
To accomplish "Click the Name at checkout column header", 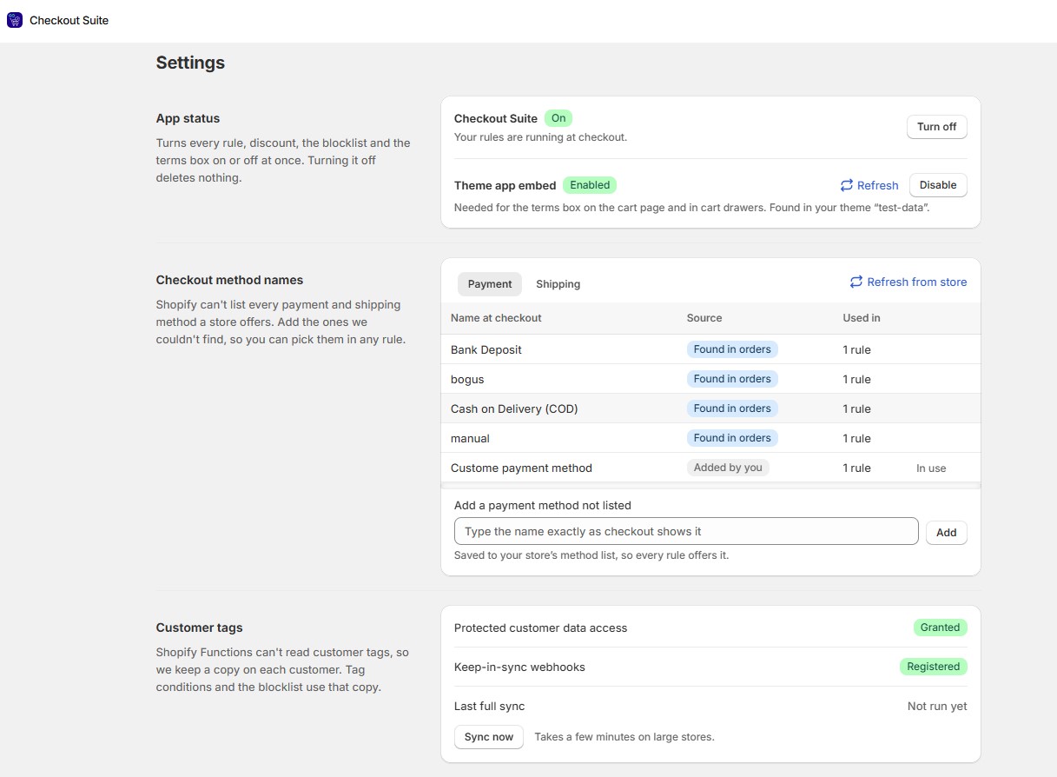I will [496, 318].
